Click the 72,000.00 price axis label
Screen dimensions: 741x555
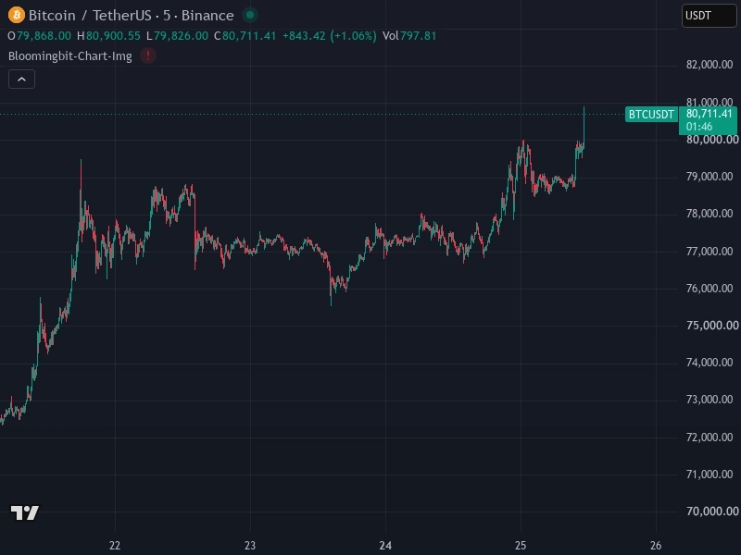(x=710, y=437)
